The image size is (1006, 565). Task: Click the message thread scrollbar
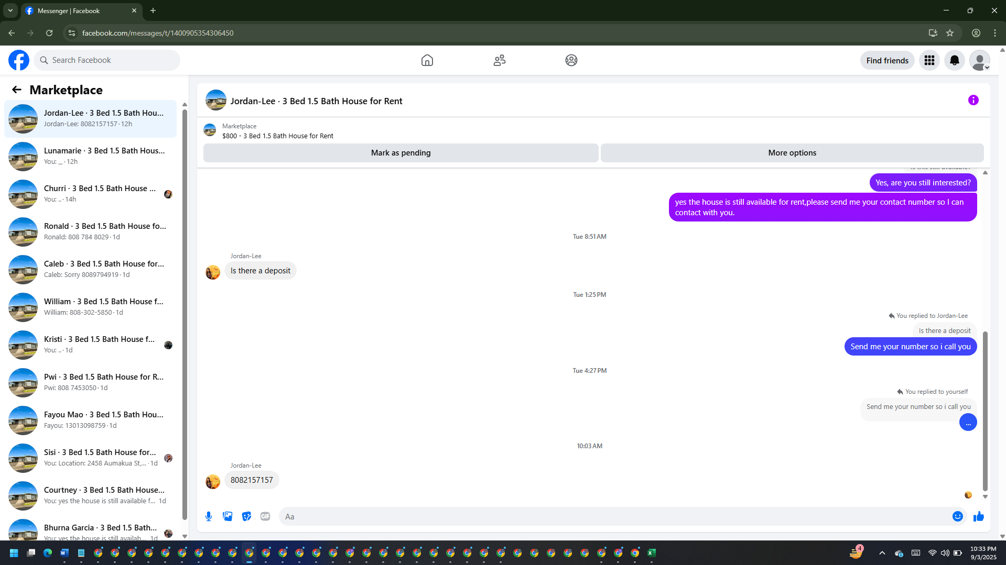coord(985,411)
